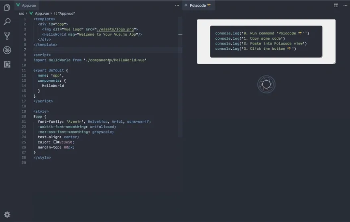This screenshot has width=350, height=222.
Task: Click the split editor layout icon
Action: coord(336,5)
